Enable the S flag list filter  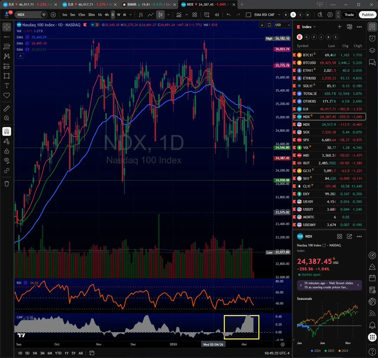pos(336,37)
